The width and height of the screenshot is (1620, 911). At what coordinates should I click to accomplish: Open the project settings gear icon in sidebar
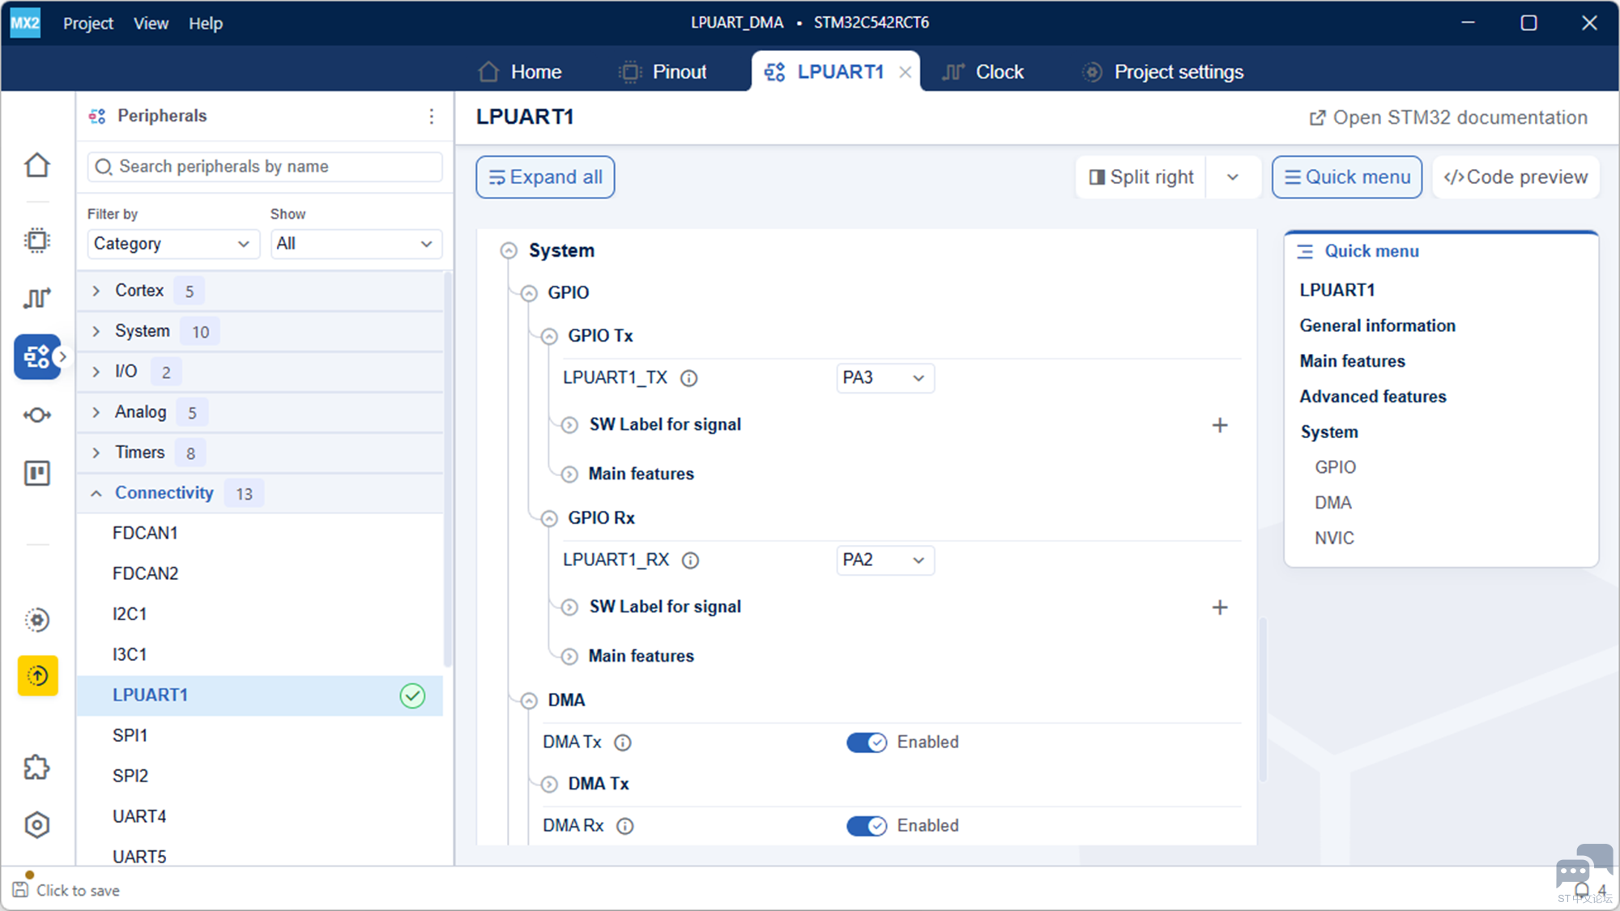click(37, 620)
